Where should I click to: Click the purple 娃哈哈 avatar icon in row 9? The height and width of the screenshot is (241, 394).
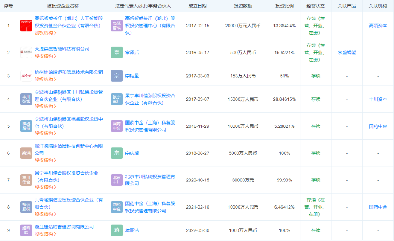tap(26, 230)
